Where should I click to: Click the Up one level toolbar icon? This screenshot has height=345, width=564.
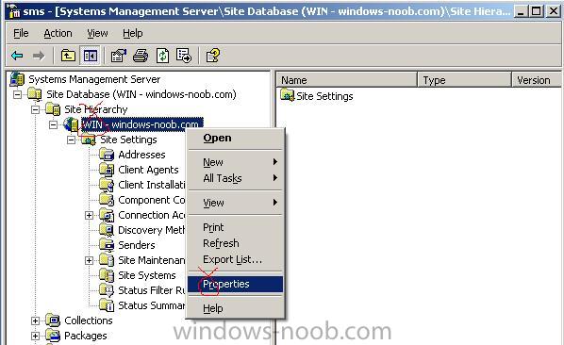[68, 56]
